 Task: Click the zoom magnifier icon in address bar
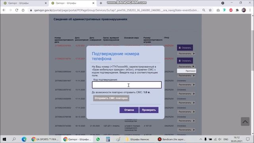[204, 10]
